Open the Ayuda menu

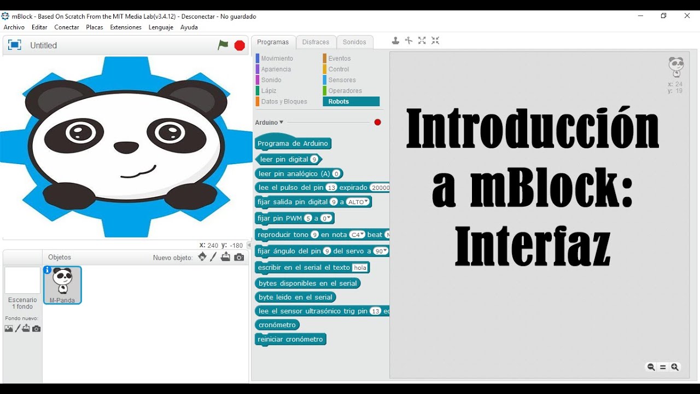(189, 27)
